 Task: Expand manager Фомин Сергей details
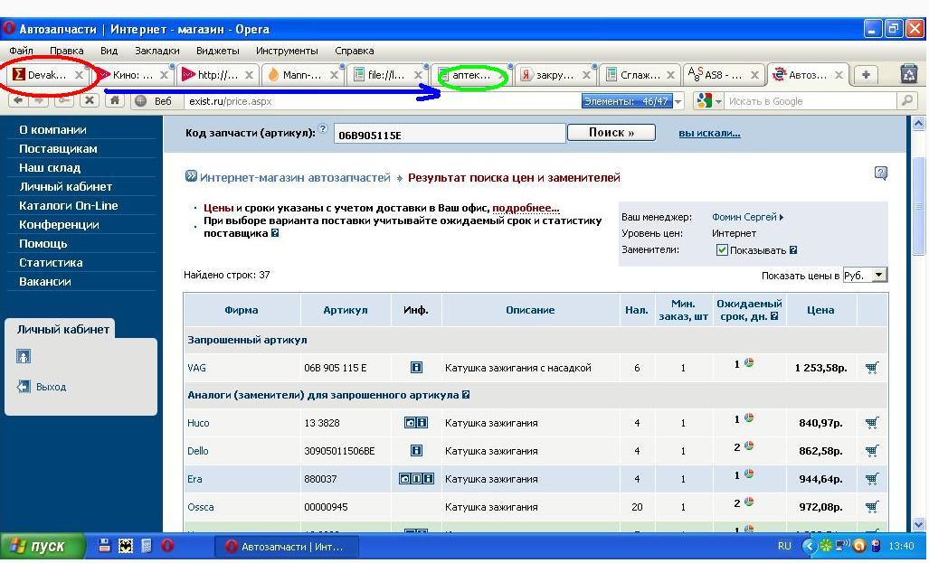coord(782,217)
